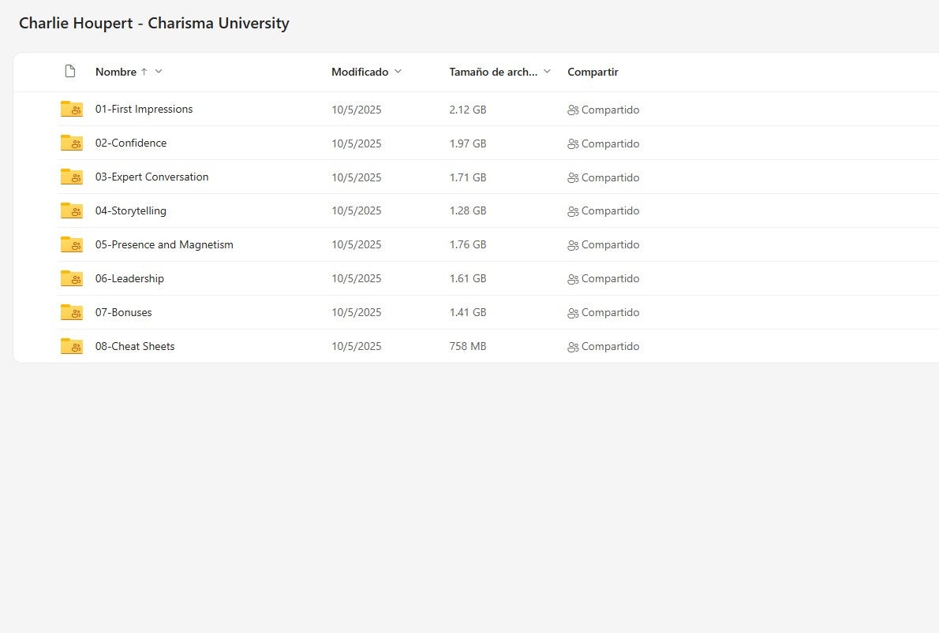Click Compartido status for 06-Leadership
The height and width of the screenshot is (633, 939).
coord(604,279)
